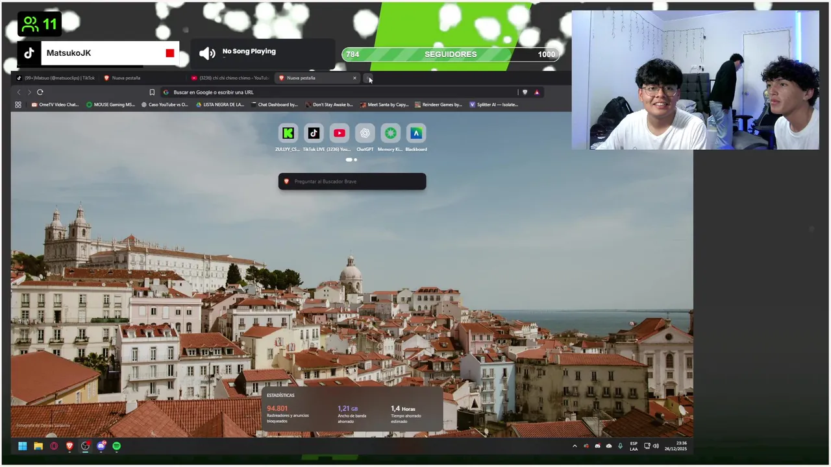Open Spotify from the taskbar

pyautogui.click(x=117, y=446)
